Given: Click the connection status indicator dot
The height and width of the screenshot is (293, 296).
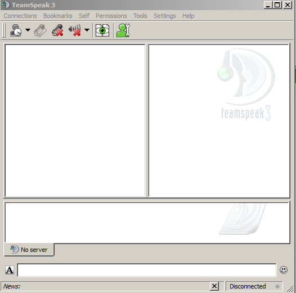Looking at the screenshot, I should pyautogui.click(x=277, y=286).
